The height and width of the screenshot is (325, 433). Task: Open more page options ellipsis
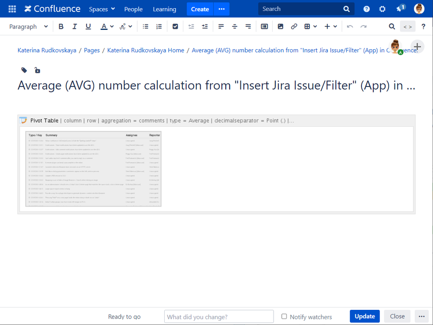point(421,316)
